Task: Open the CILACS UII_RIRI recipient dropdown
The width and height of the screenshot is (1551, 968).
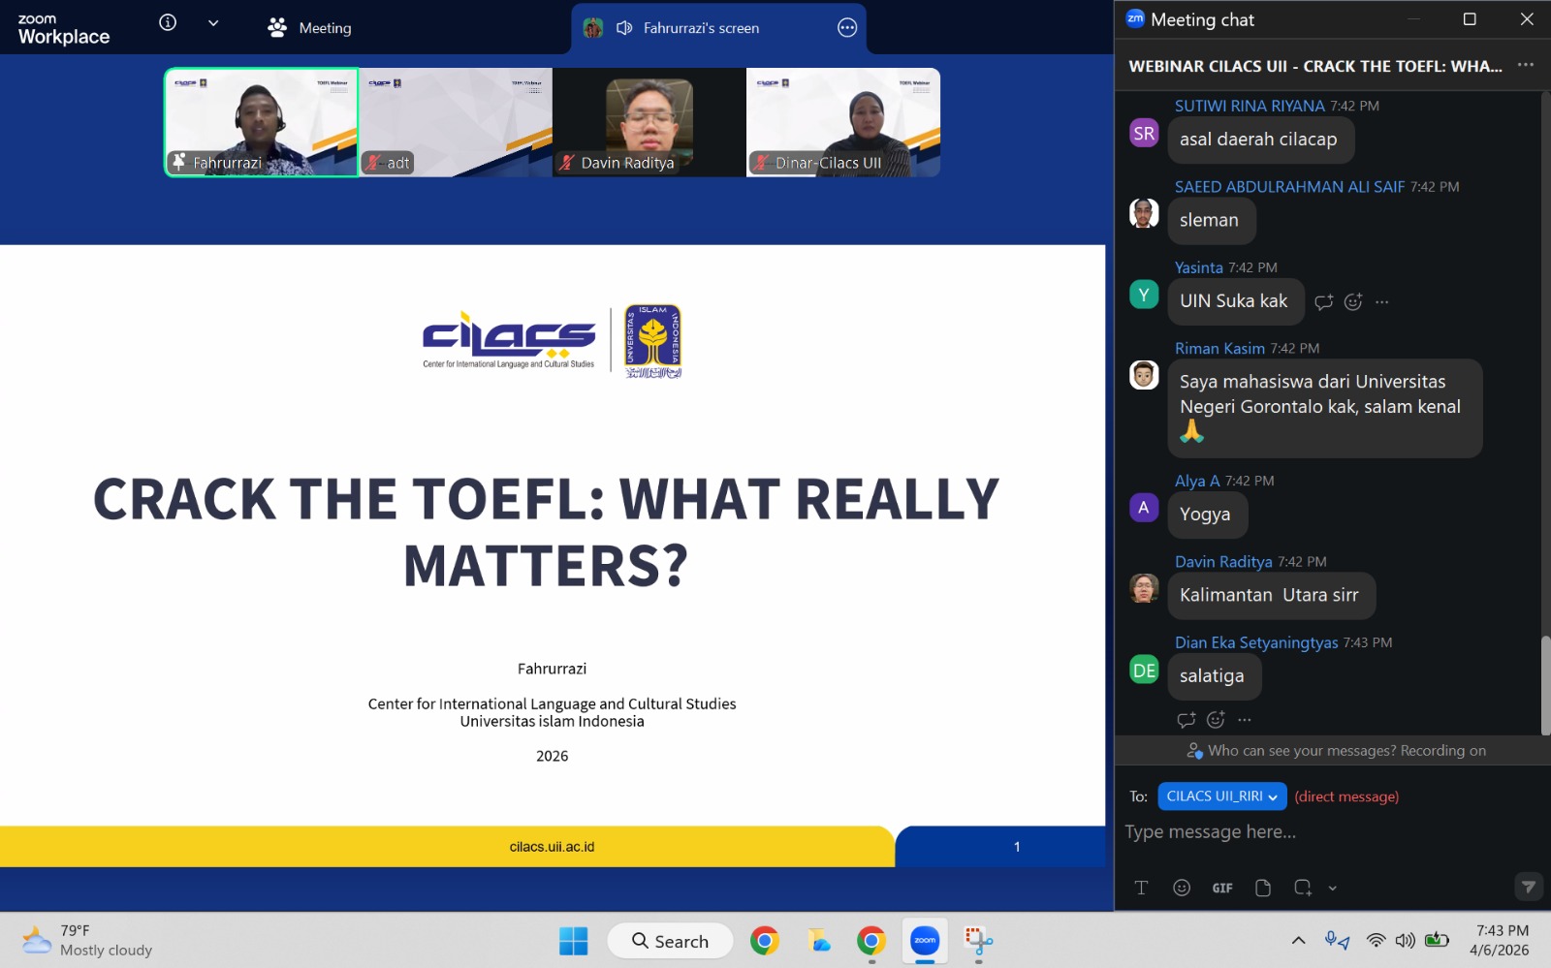Action: 1221,796
